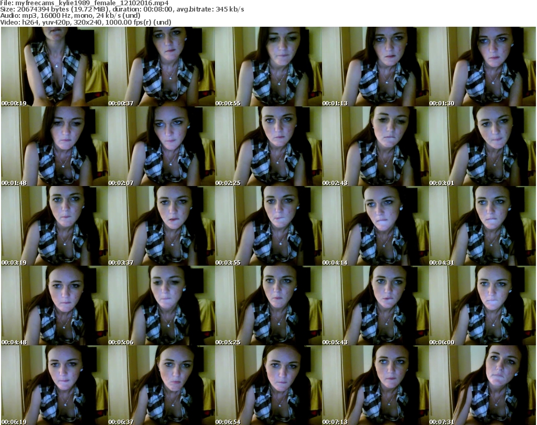
Task: Pick the preview frame marked 00:07:13
Action: tap(375, 385)
